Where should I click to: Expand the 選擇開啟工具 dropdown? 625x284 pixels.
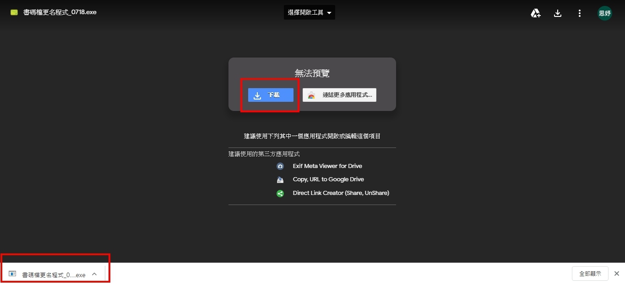310,13
